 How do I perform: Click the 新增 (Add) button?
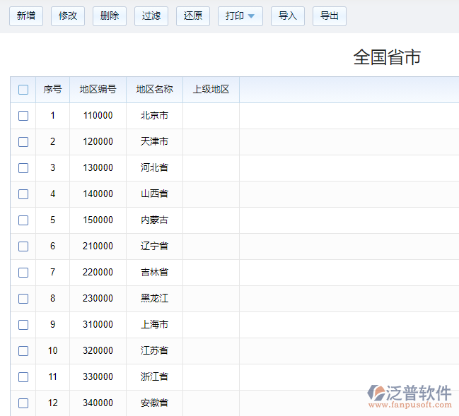(26, 16)
